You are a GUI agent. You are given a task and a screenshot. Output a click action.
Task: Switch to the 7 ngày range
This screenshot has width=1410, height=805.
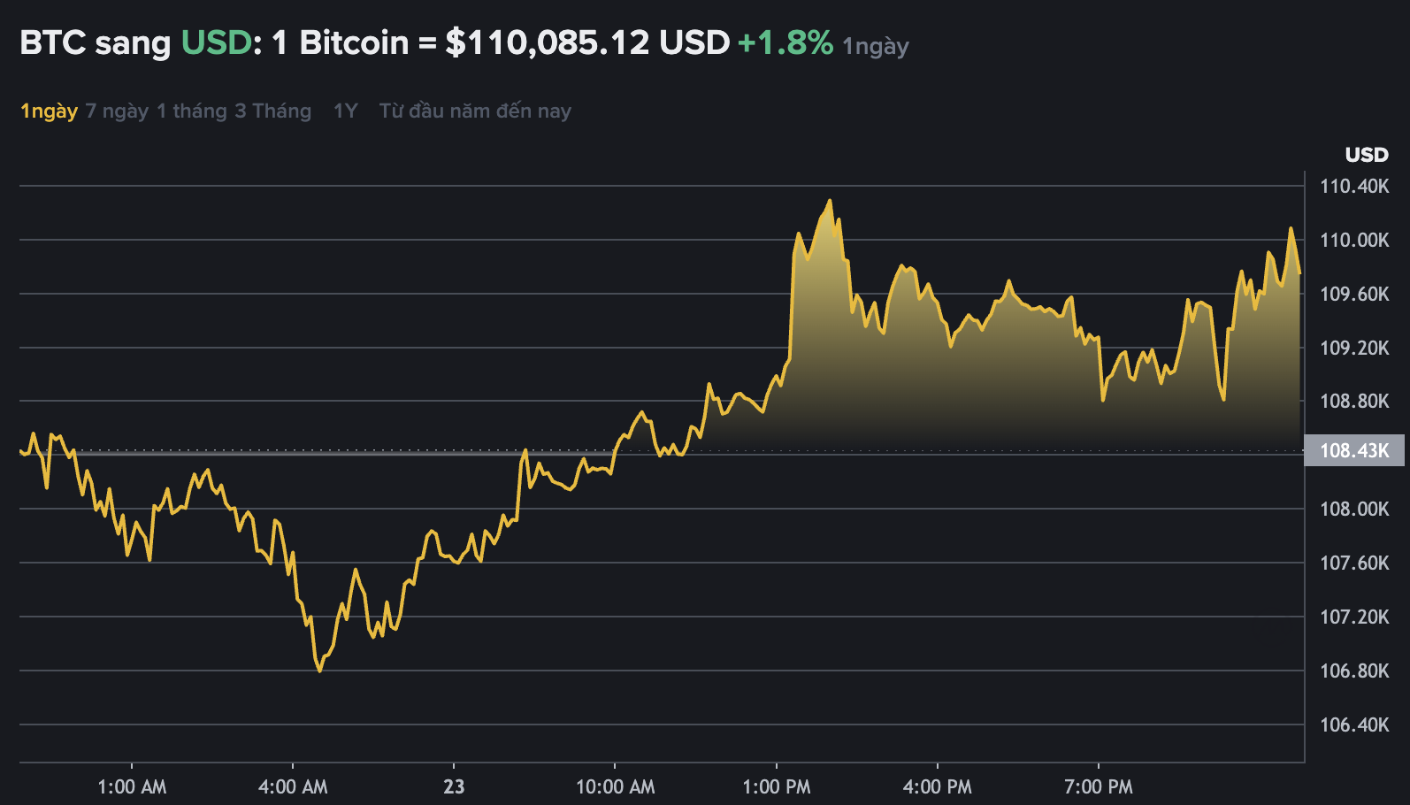click(117, 111)
